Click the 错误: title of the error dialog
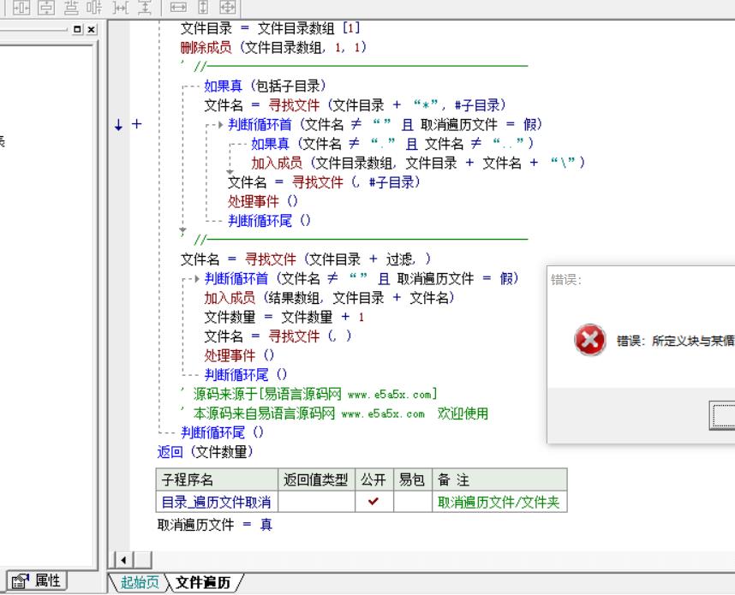The height and width of the screenshot is (595, 735). click(x=565, y=280)
